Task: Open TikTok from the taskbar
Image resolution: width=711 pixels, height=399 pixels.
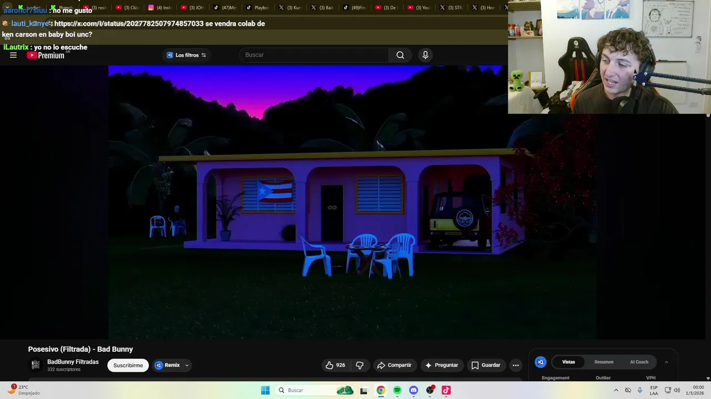Action: (x=446, y=390)
